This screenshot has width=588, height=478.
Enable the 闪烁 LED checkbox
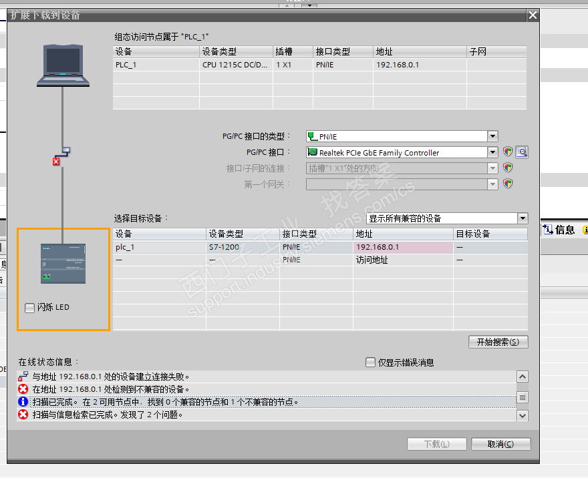click(29, 308)
